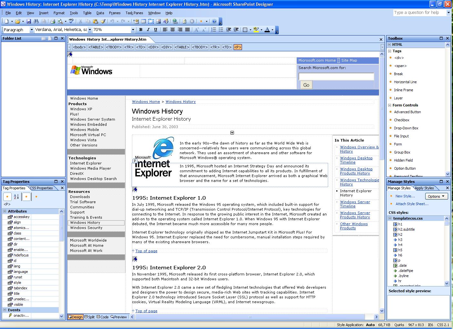The height and width of the screenshot is (329, 453).
Task: Click the Insert Layer icon
Action: click(x=151, y=21)
